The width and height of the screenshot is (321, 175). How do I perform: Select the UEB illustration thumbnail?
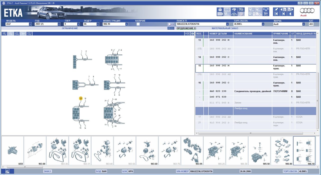tap(12, 151)
